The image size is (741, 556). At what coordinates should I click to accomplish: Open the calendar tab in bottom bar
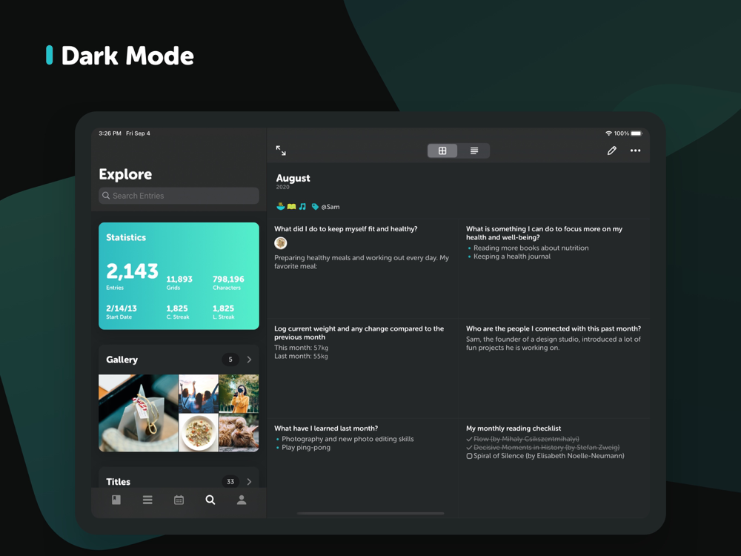coord(179,500)
